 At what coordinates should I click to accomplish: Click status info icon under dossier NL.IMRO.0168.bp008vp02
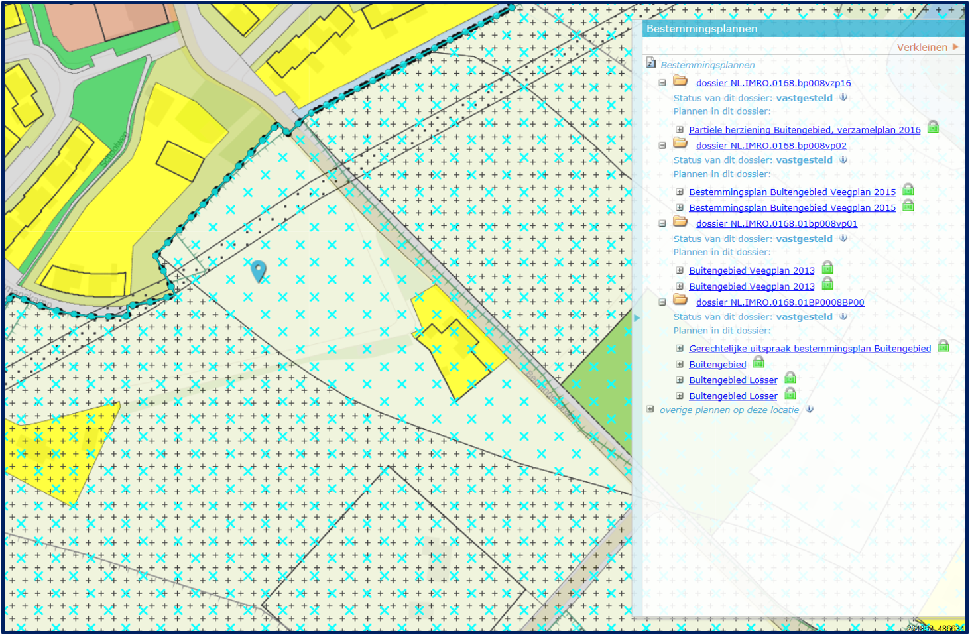coord(843,160)
